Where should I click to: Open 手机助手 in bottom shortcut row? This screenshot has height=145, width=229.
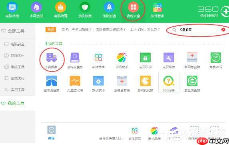(154, 134)
